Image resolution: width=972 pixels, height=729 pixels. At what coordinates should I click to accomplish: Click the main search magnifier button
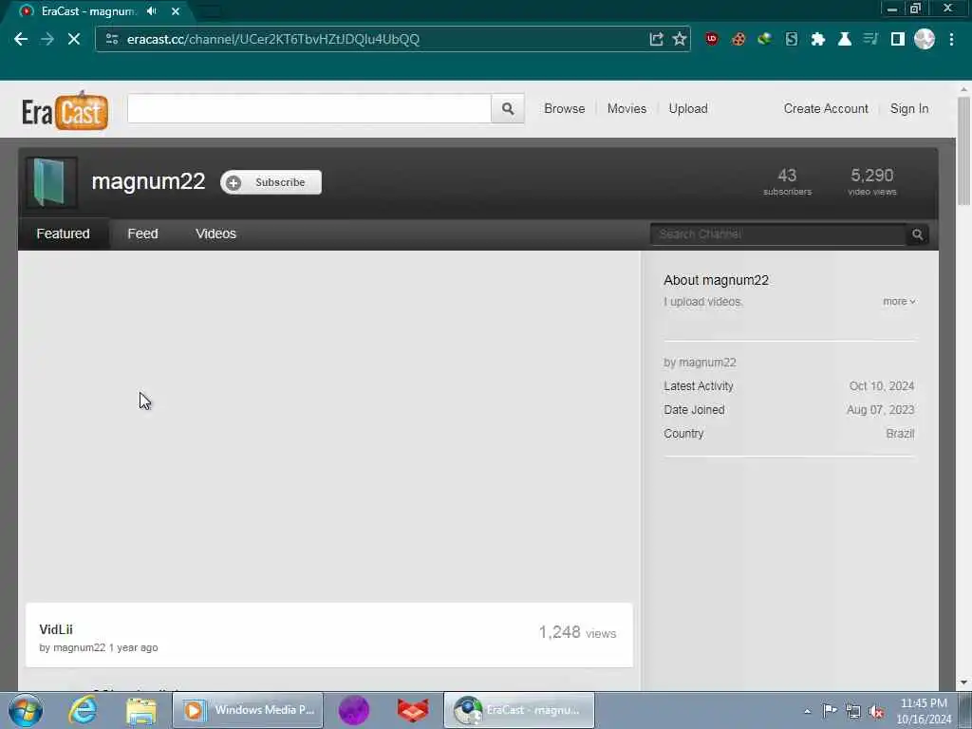508,108
